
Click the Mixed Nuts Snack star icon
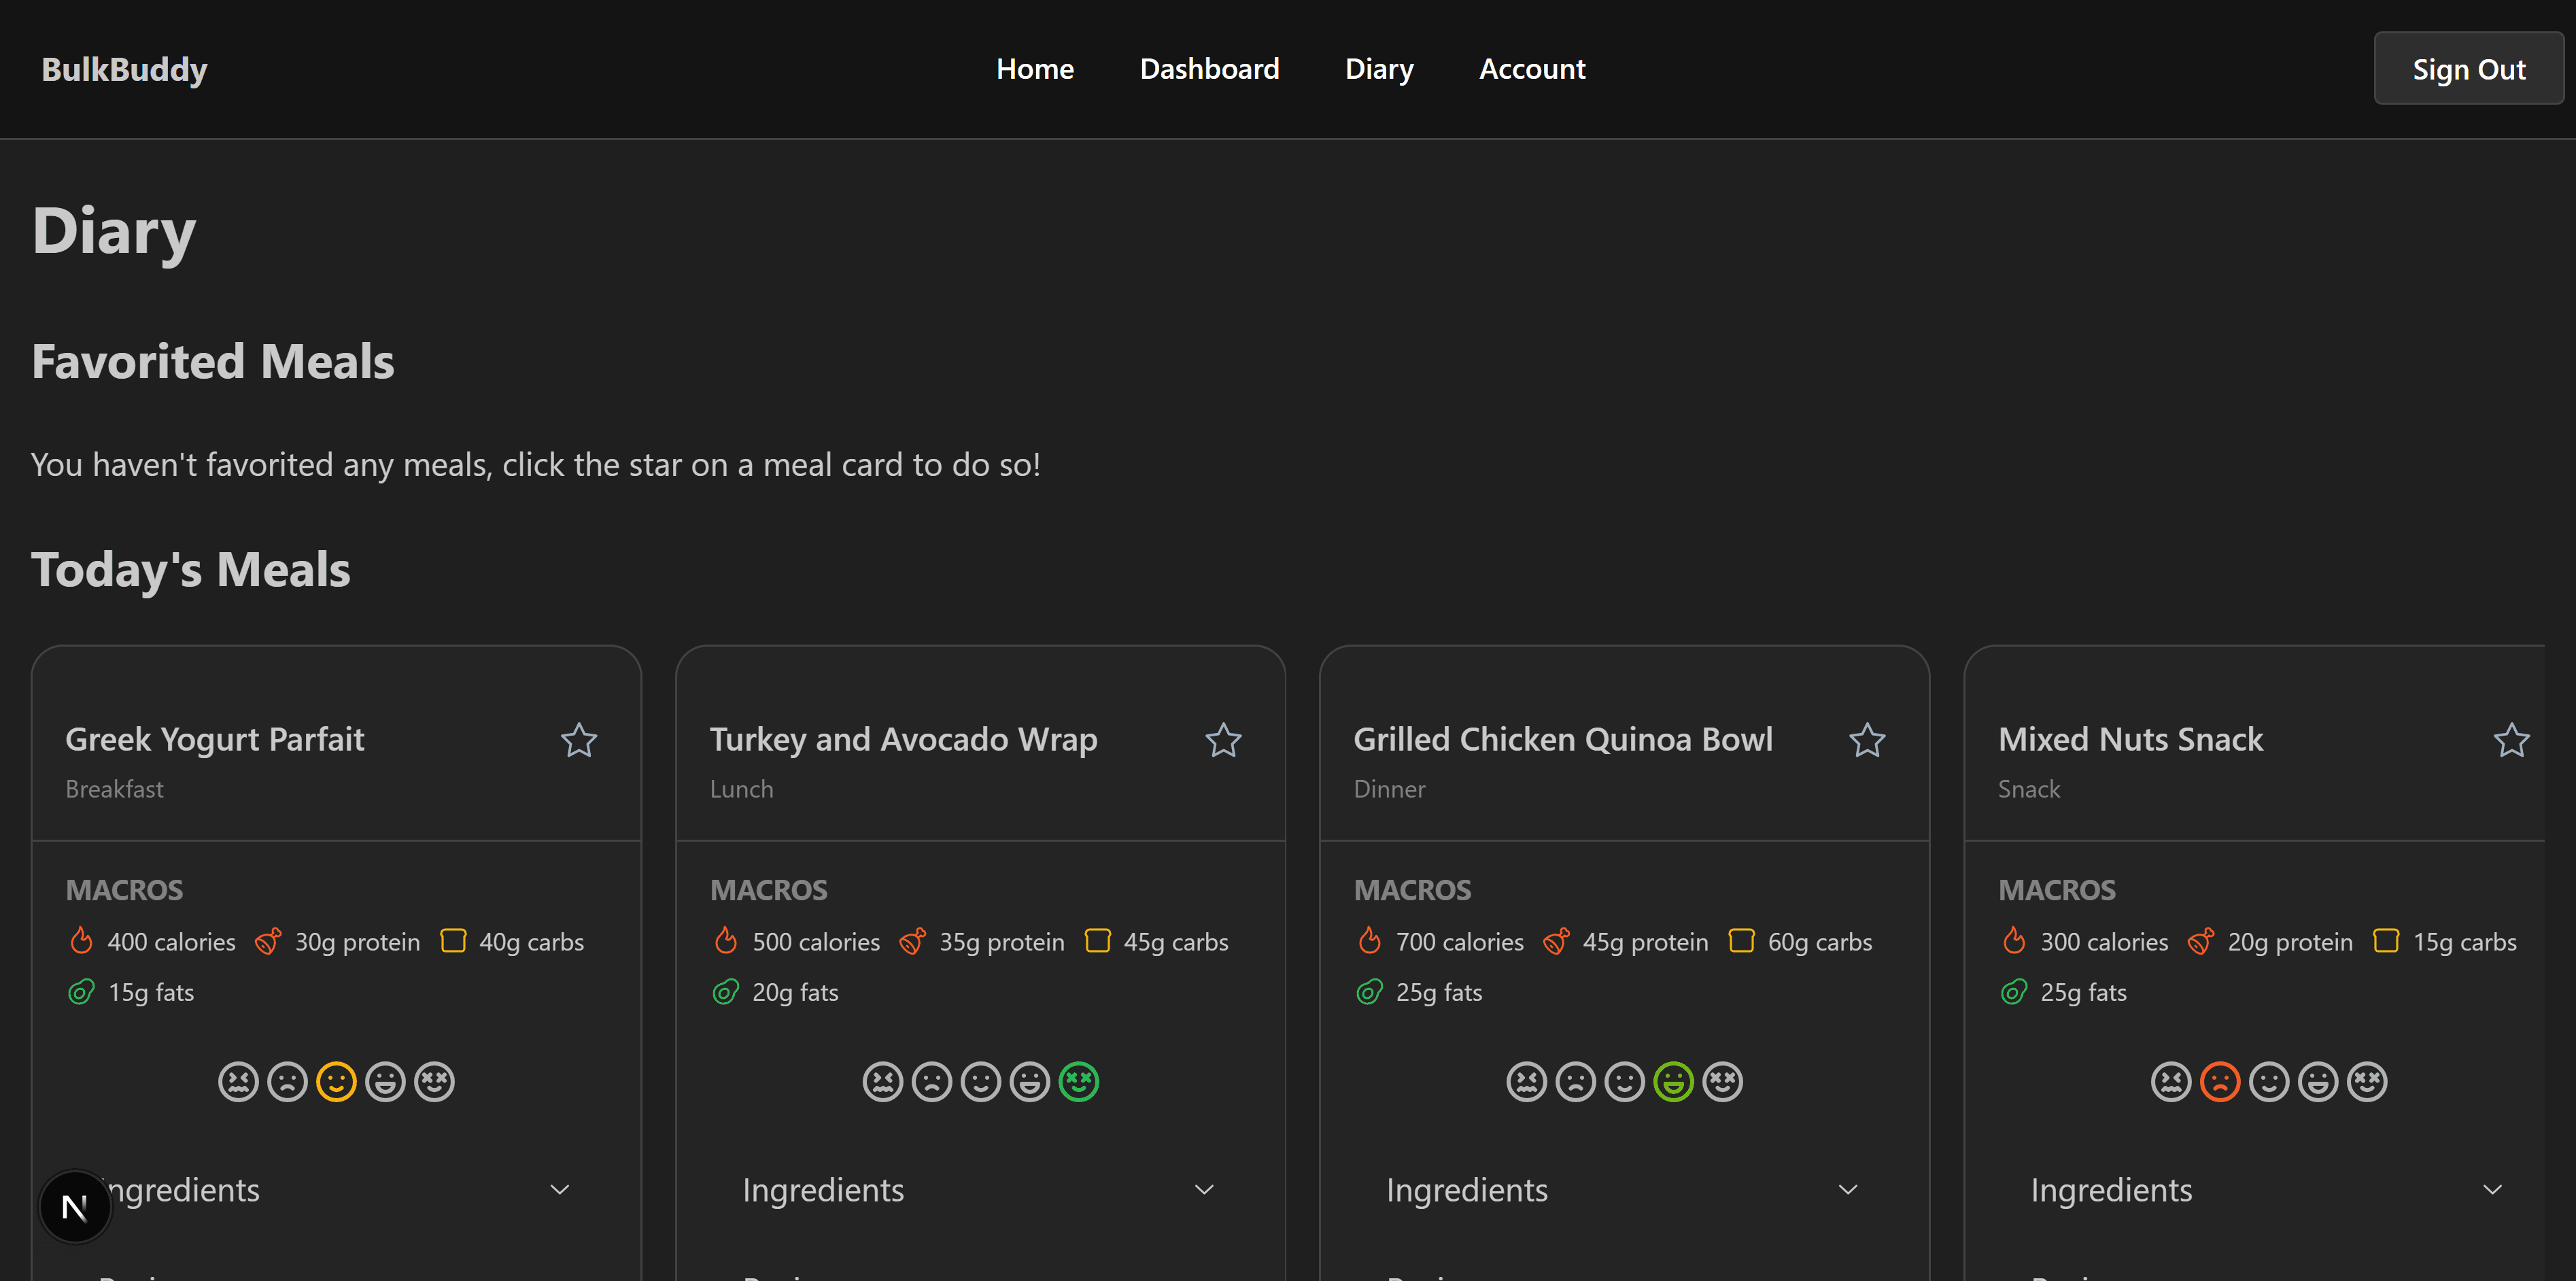point(2511,740)
